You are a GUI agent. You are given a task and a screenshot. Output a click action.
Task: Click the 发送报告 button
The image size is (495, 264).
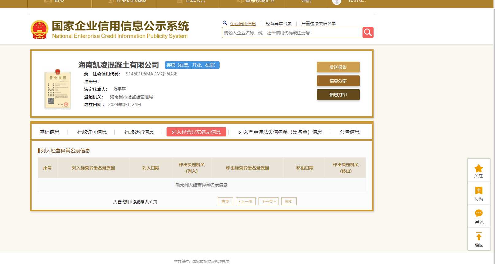[x=338, y=67]
